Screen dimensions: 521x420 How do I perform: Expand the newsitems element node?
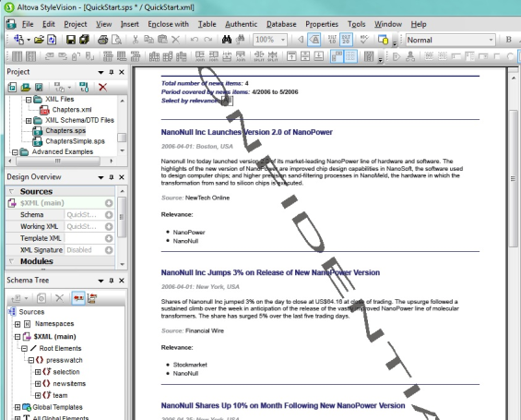(38, 384)
